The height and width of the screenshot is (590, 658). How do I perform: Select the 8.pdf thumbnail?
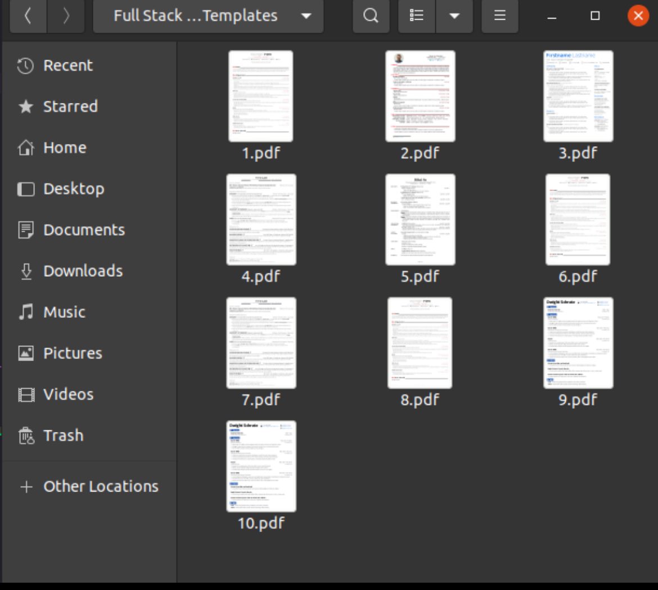420,343
